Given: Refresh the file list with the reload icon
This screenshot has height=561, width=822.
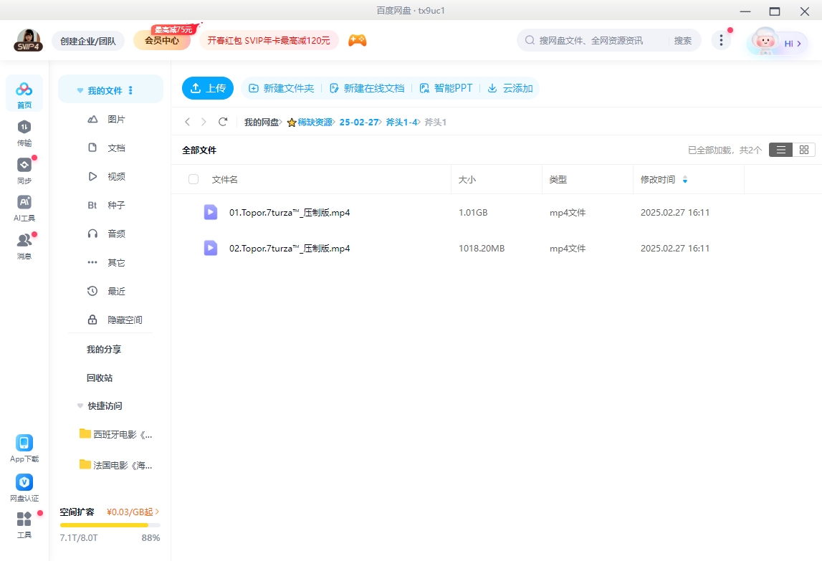Looking at the screenshot, I should 223,122.
